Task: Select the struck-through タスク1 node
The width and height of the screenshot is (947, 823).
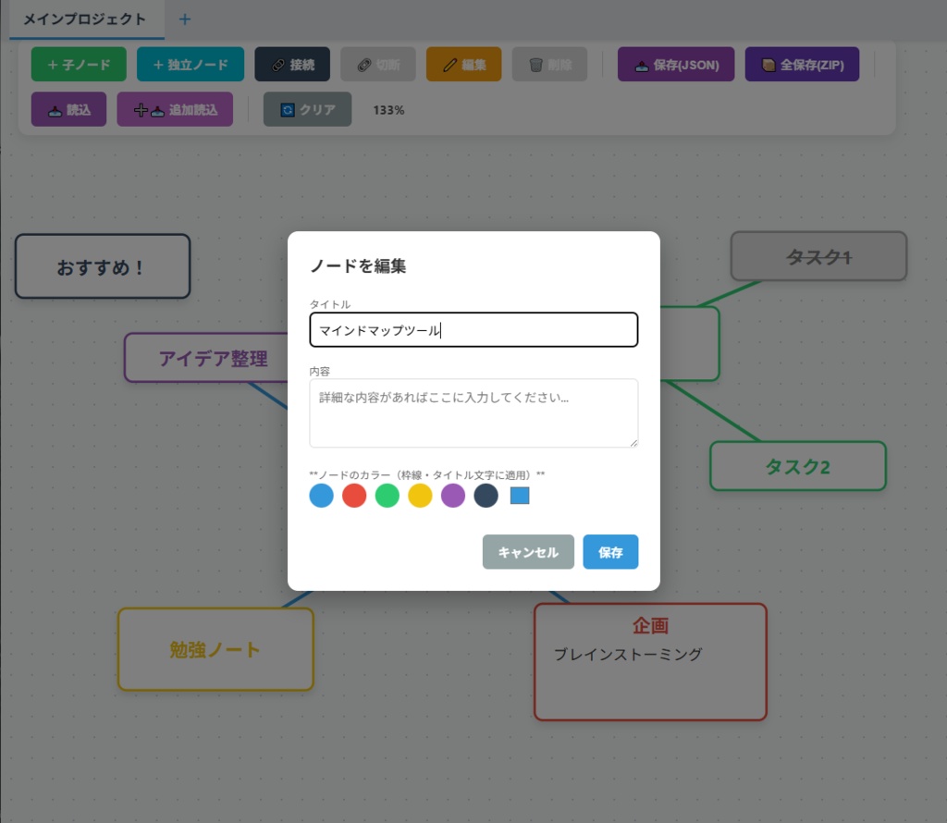Action: 818,256
